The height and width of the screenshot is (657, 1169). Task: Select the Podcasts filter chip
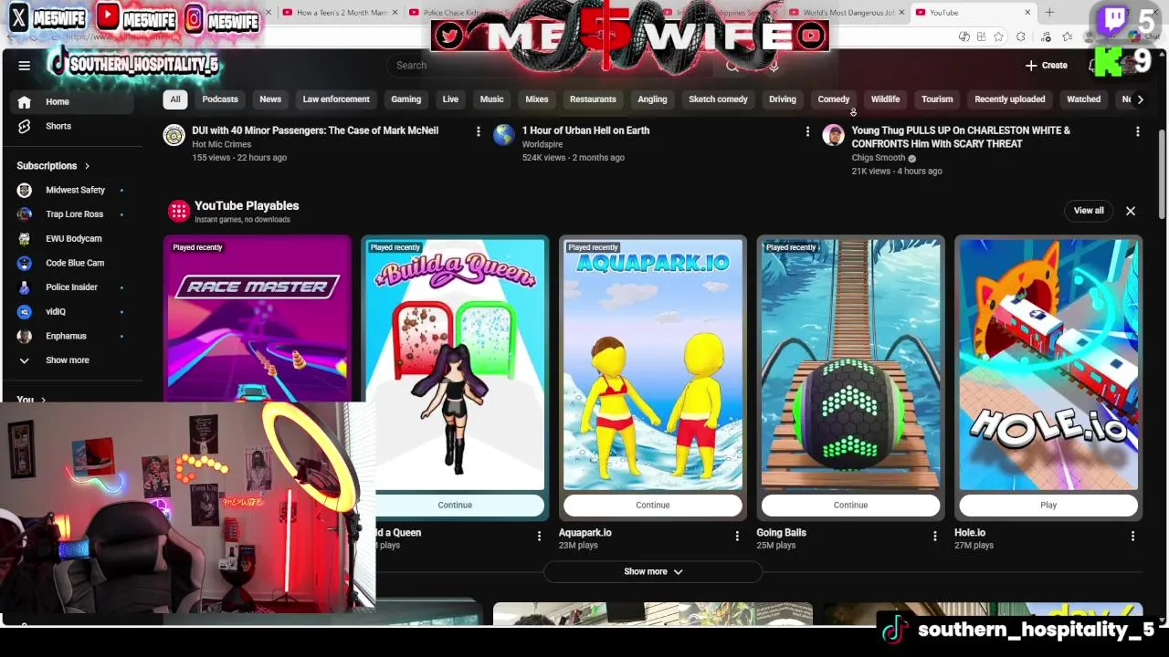coord(220,99)
